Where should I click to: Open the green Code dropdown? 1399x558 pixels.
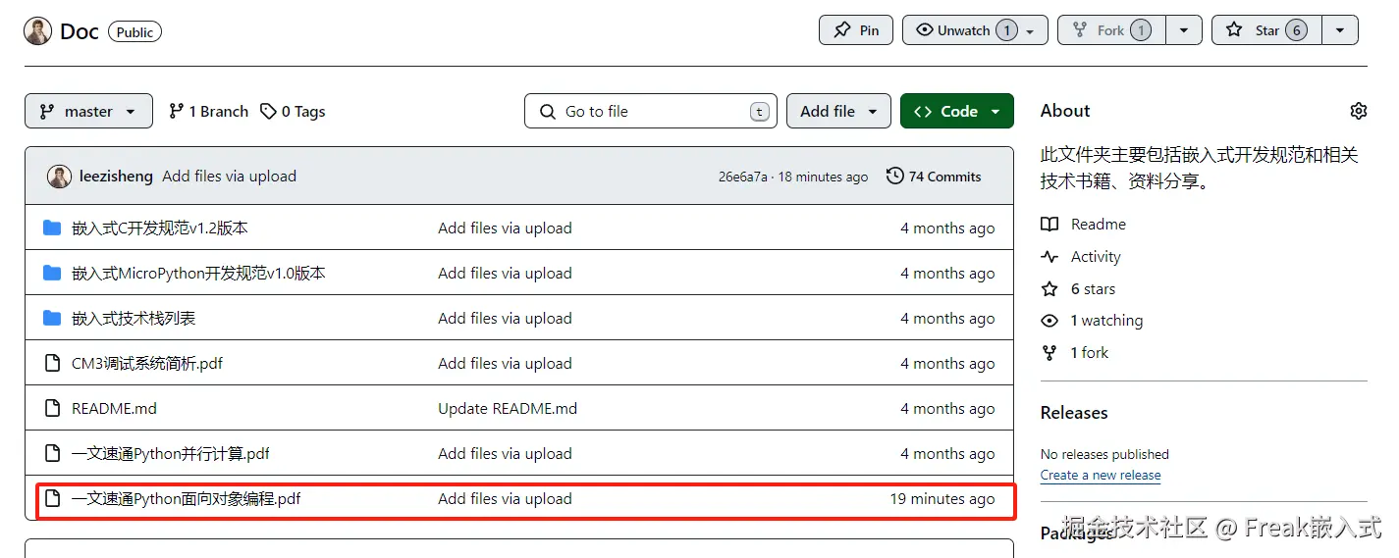(956, 111)
